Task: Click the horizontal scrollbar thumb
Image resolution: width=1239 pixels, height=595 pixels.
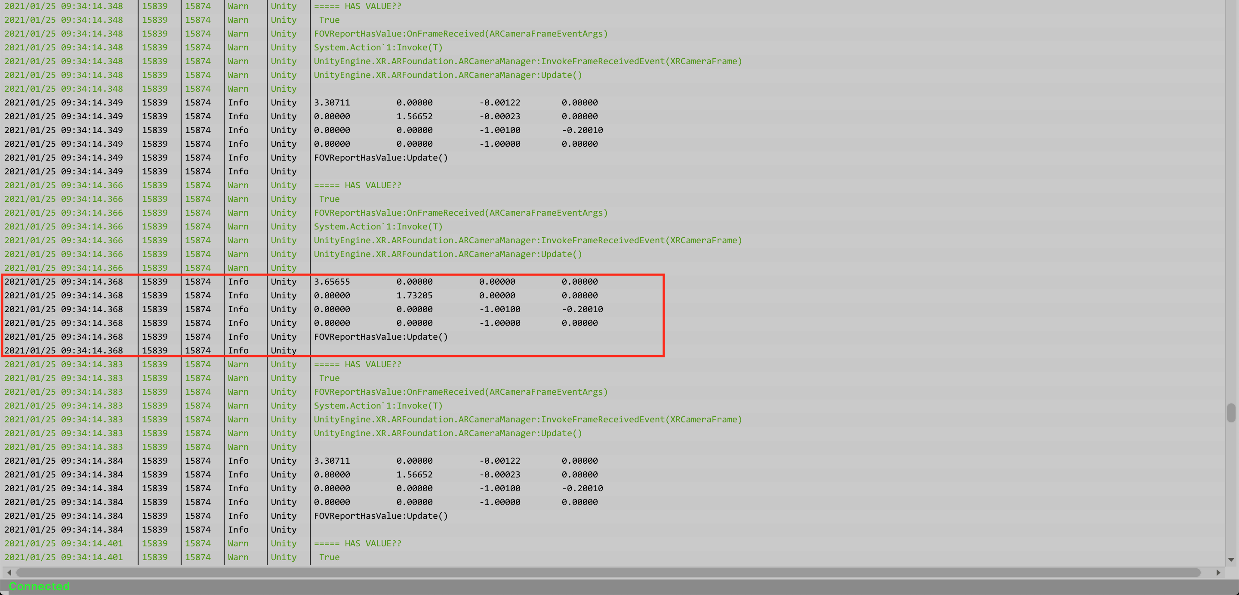Action: click(608, 572)
